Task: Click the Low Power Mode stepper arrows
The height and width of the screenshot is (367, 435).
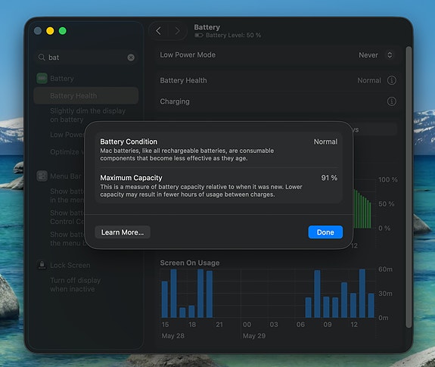Action: point(390,55)
